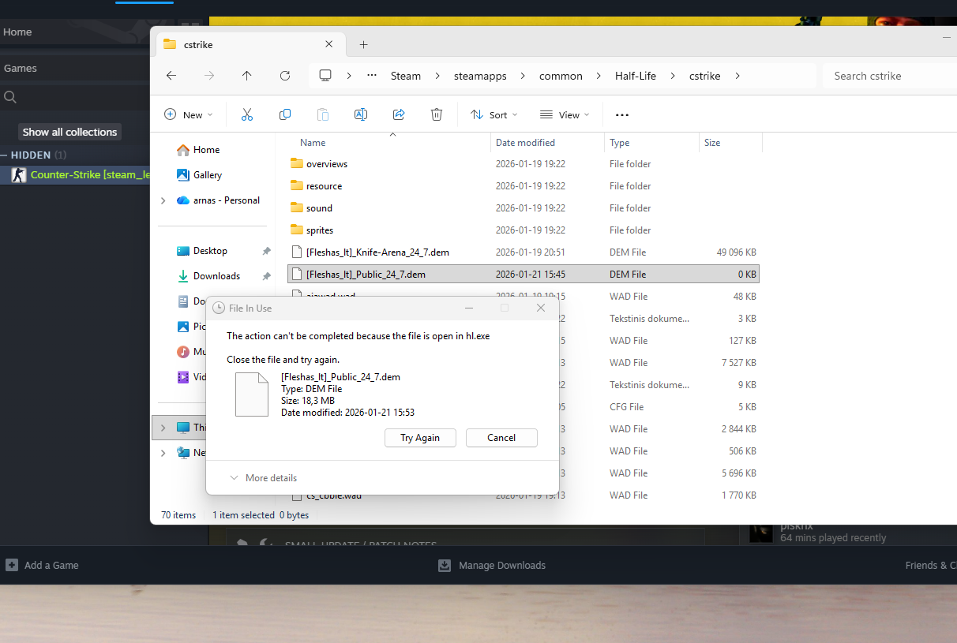Click the Add a Game plus icon
957x643 pixels.
point(12,565)
